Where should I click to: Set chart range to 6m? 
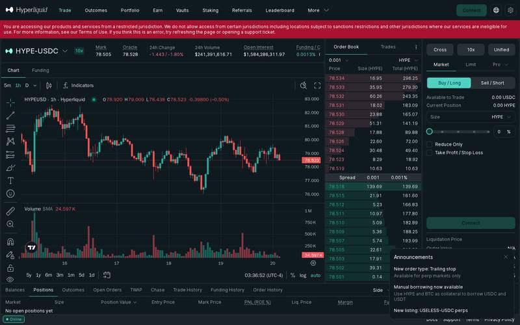coord(49,275)
